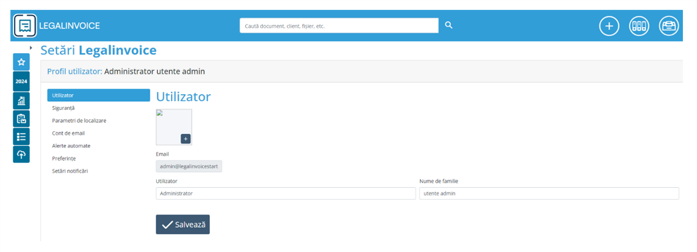Viewport: 697px width, 252px height.
Task: Add a profile photo with plus button
Action: tap(185, 139)
